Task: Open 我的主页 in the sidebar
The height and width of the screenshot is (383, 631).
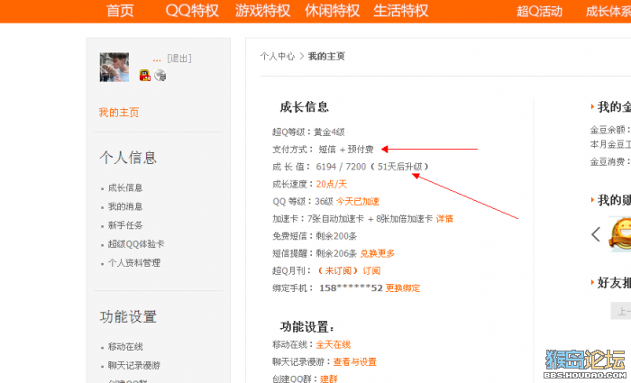Action: (119, 113)
